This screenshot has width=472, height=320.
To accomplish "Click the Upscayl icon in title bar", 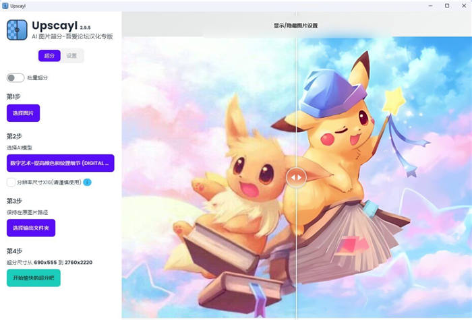I will tap(5, 5).
